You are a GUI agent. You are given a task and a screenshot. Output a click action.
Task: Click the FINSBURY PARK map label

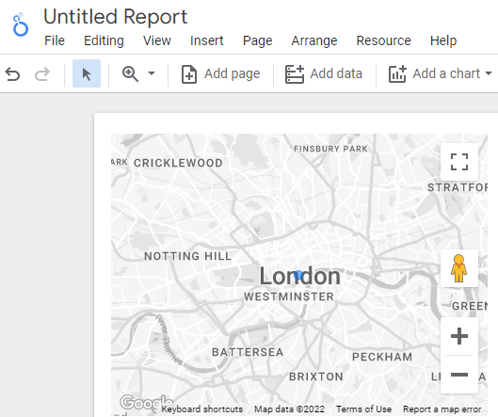pyautogui.click(x=330, y=149)
